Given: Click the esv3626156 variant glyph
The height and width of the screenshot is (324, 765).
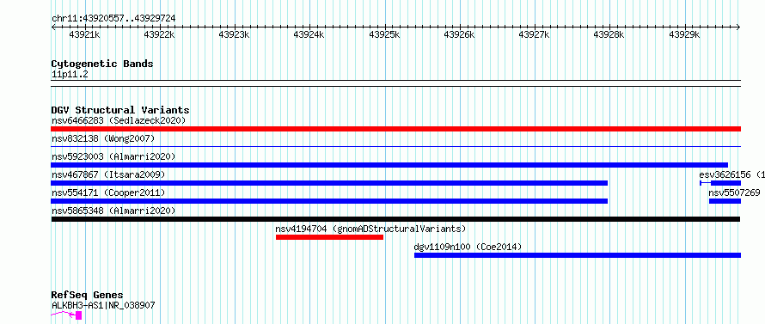Looking at the screenshot, I should (x=720, y=183).
